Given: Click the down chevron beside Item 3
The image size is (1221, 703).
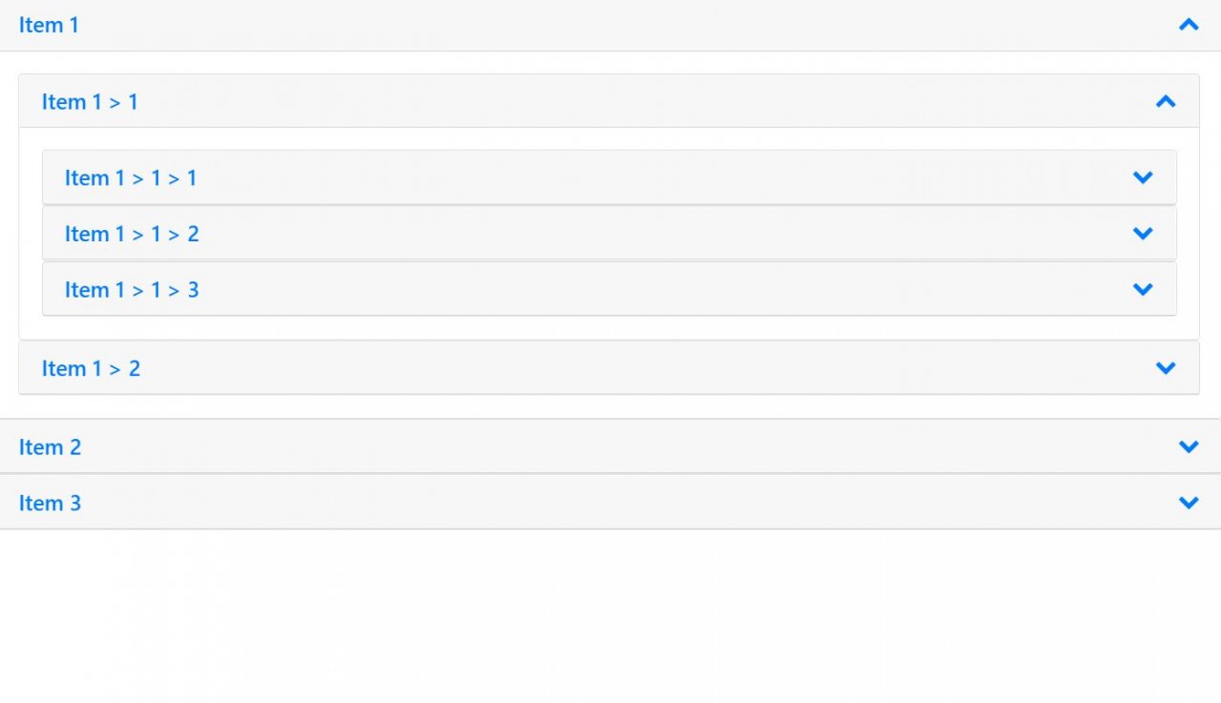Looking at the screenshot, I should tap(1189, 503).
